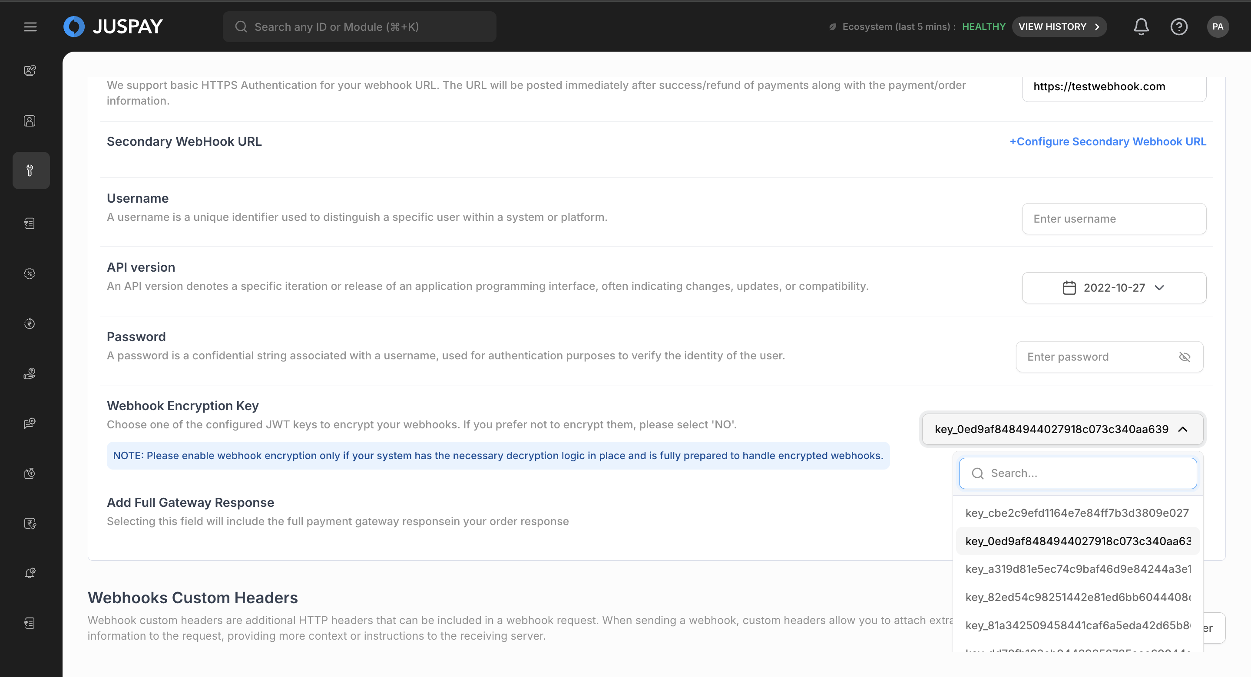Viewport: 1251px width, 677px height.
Task: Select the highlighted settings sidebar icon
Action: click(x=30, y=171)
